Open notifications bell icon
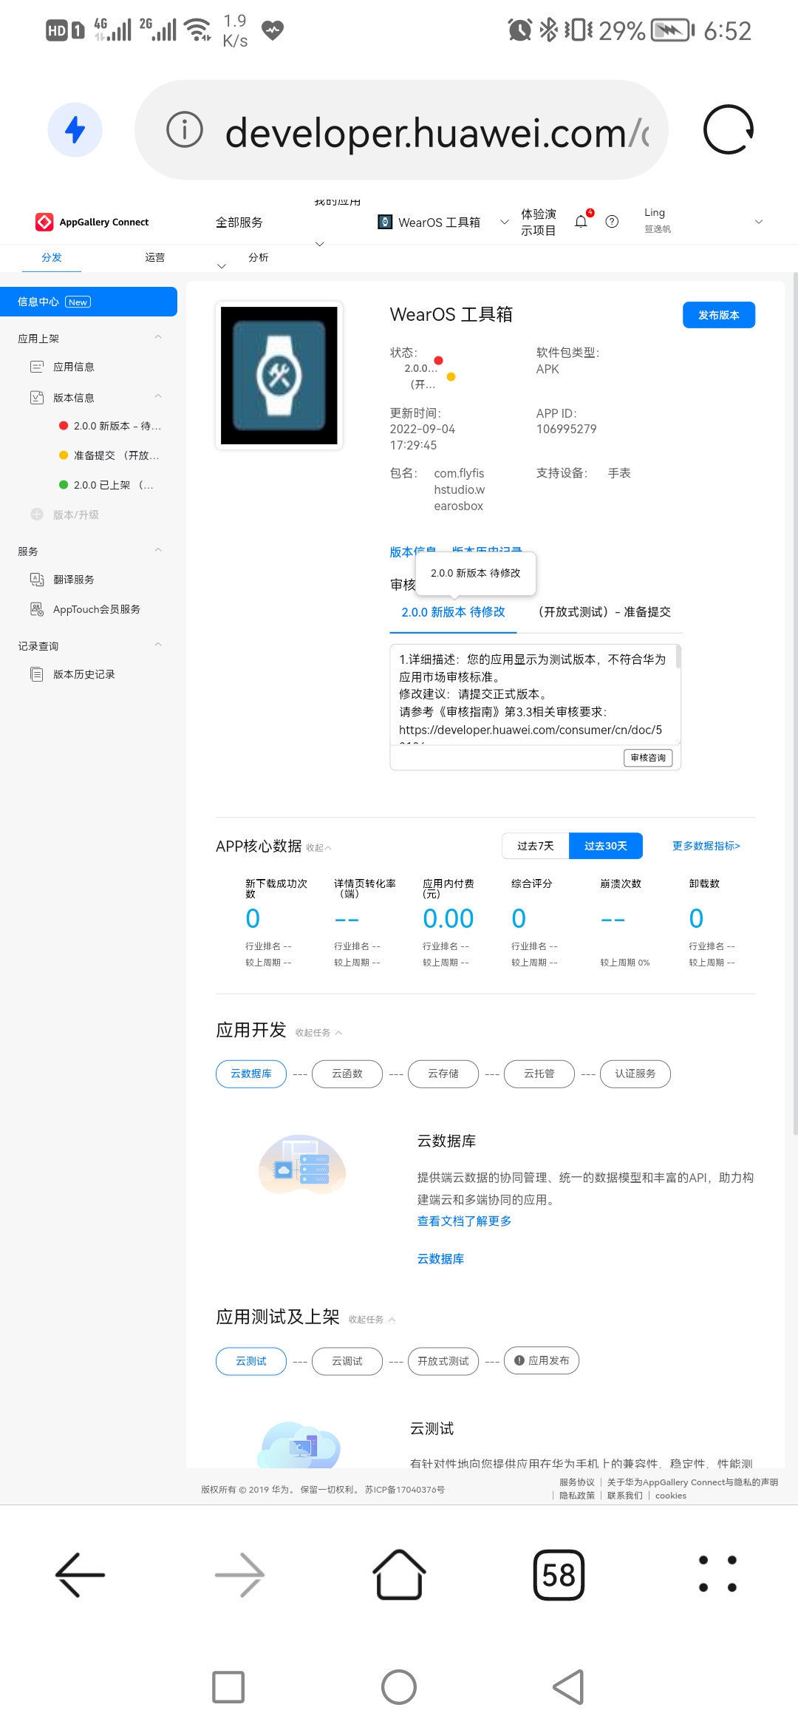The image size is (798, 1730). [582, 222]
